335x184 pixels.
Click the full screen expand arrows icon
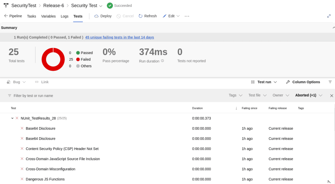[329, 16]
